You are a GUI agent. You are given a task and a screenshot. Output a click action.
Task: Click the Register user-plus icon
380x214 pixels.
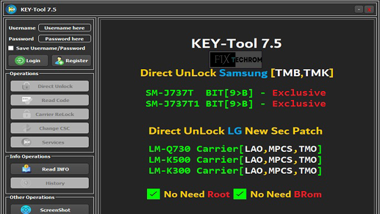[59, 61]
